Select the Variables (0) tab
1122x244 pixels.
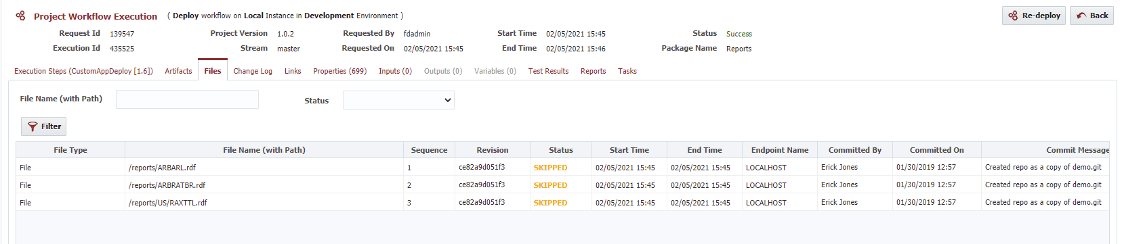click(x=495, y=71)
